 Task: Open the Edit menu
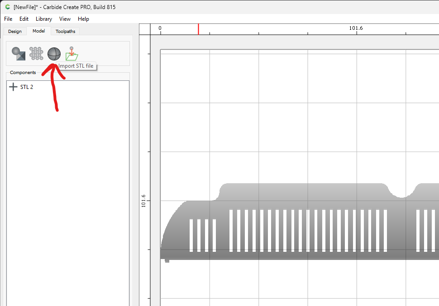(x=24, y=19)
